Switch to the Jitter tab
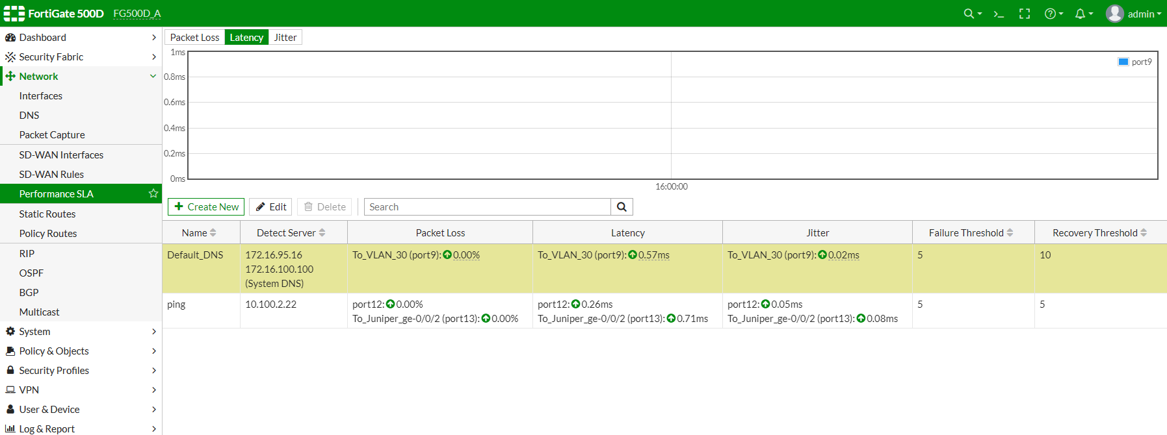Image resolution: width=1167 pixels, height=435 pixels. [x=285, y=38]
